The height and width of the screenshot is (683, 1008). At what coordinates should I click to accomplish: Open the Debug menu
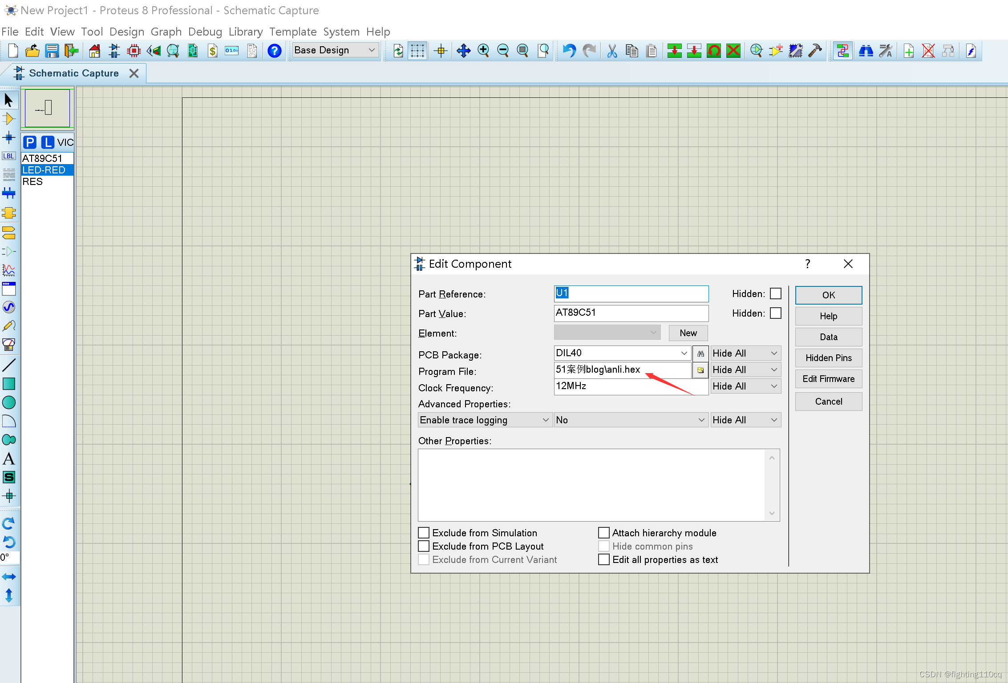pos(205,32)
